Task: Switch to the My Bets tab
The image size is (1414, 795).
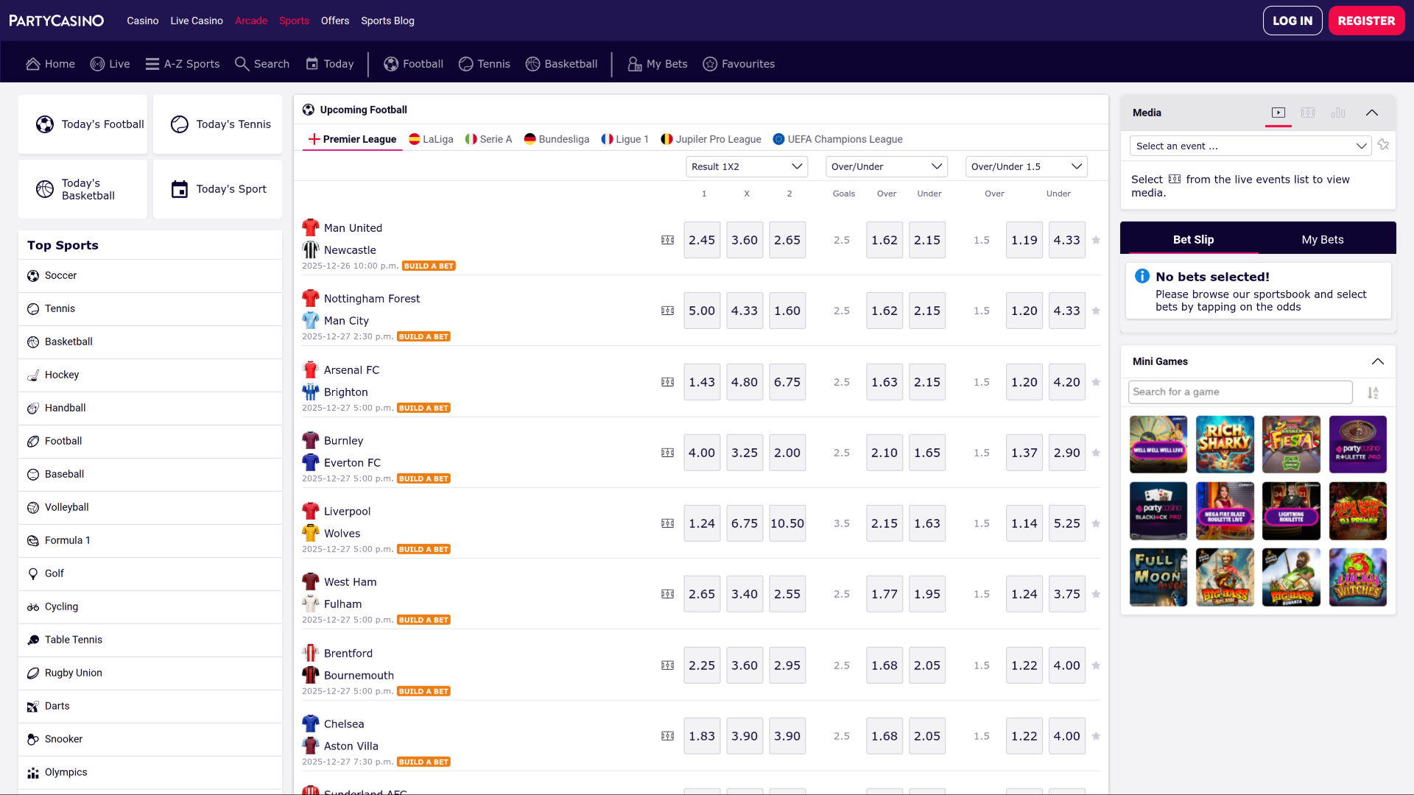Action: coord(1322,239)
